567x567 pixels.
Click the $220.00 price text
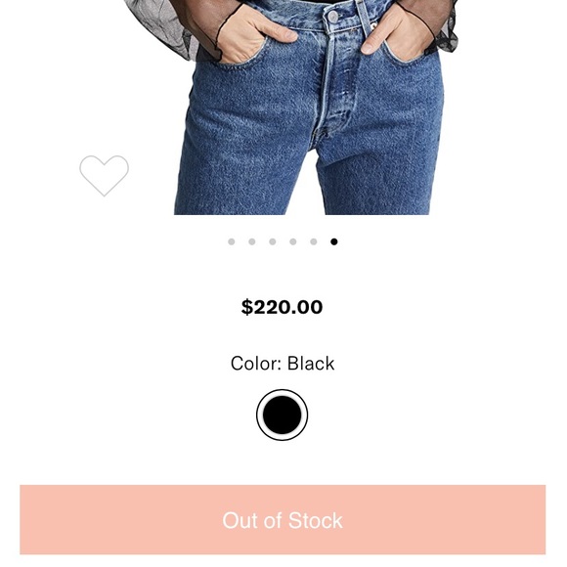click(x=283, y=307)
